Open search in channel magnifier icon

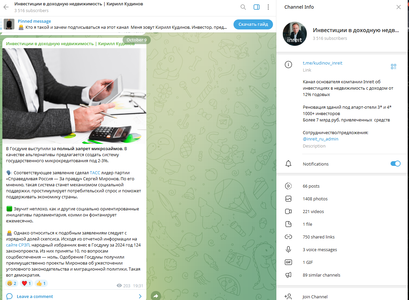click(x=243, y=7)
